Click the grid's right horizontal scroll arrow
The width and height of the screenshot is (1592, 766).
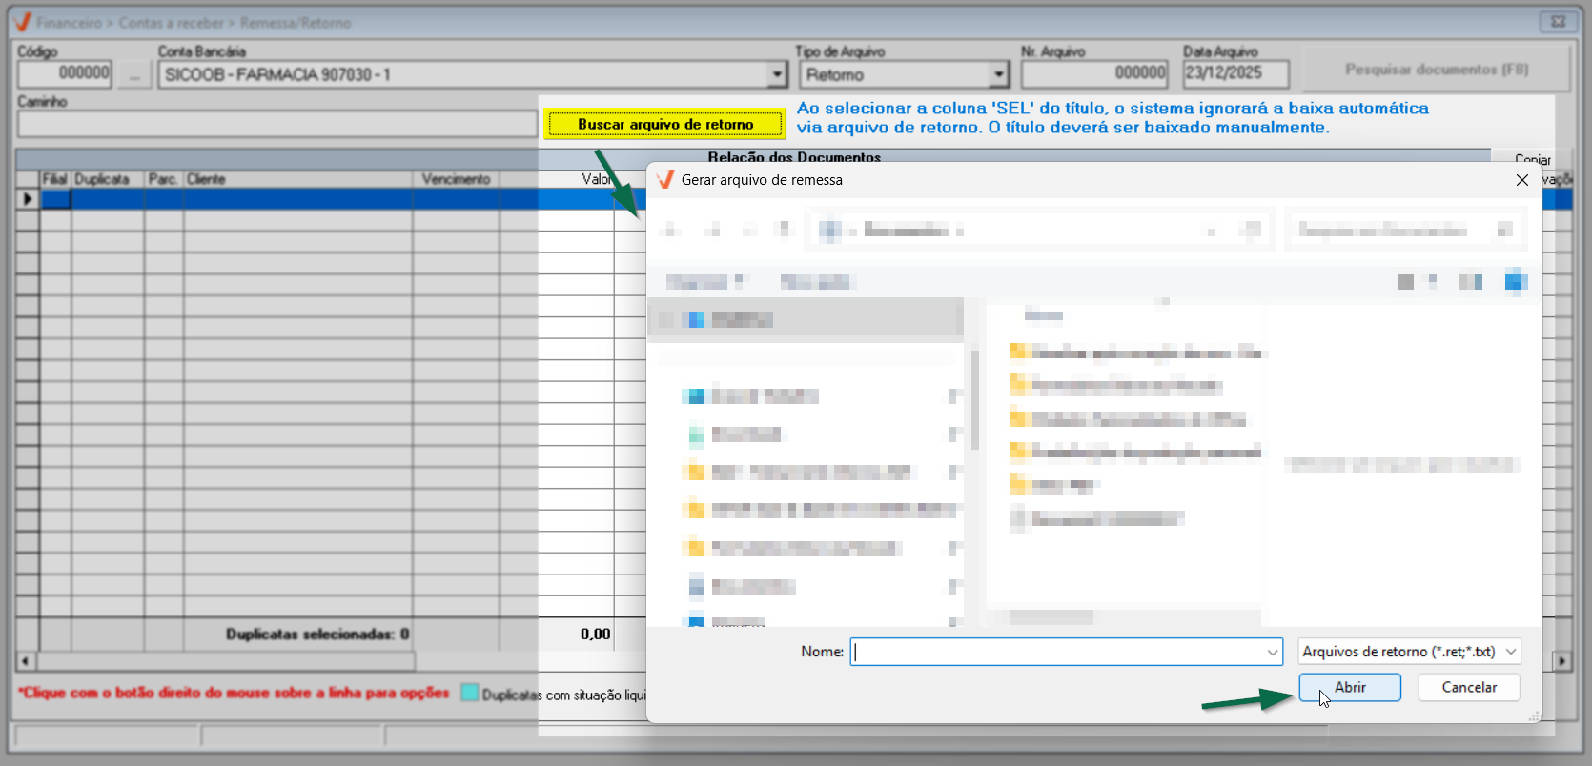1561,660
